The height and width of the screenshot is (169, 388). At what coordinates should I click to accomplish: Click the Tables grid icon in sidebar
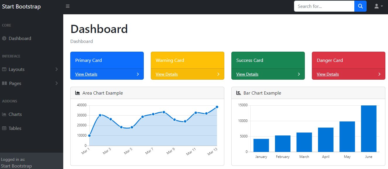[4, 128]
